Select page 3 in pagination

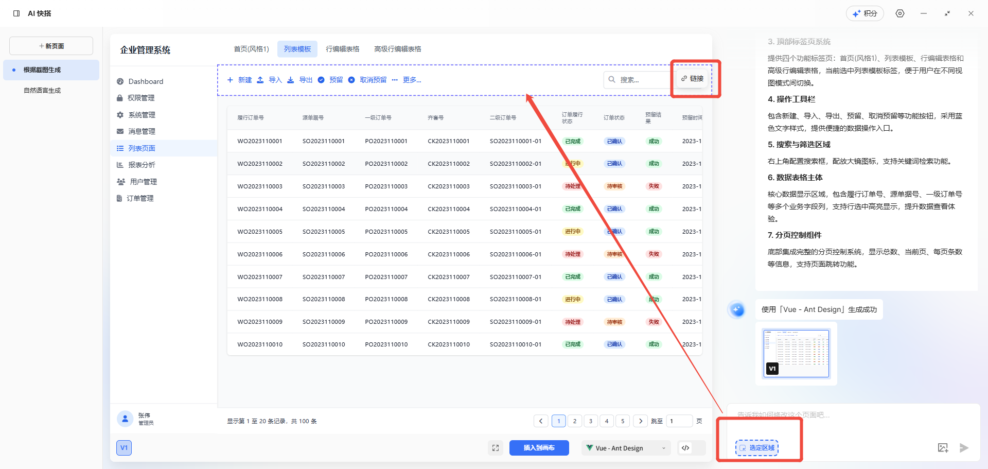591,421
